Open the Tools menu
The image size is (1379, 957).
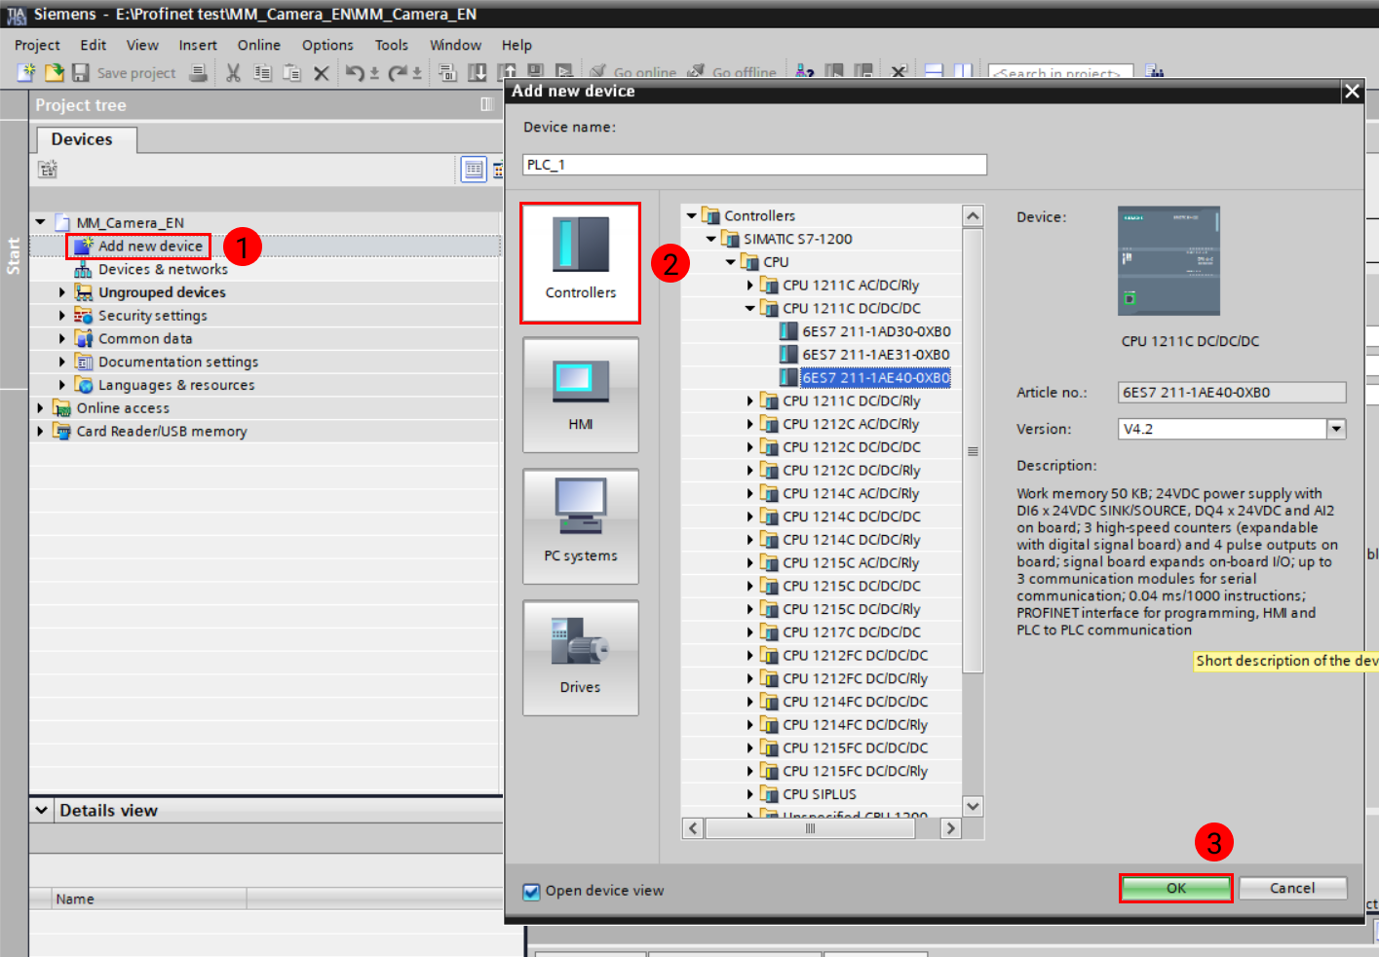[391, 45]
